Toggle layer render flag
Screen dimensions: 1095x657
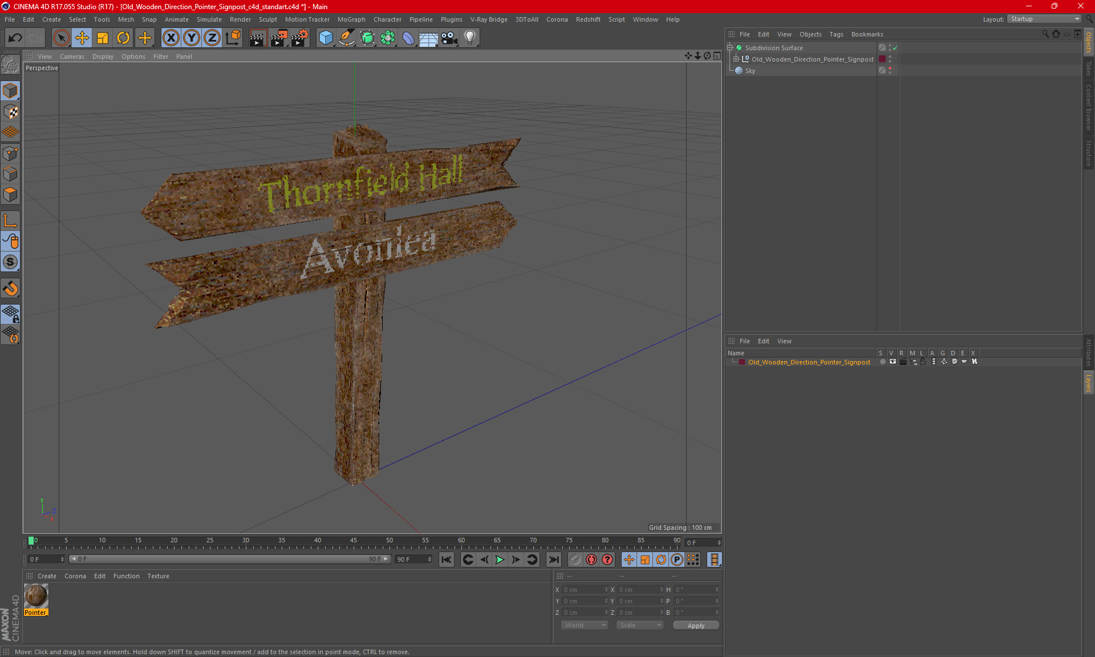click(x=903, y=362)
